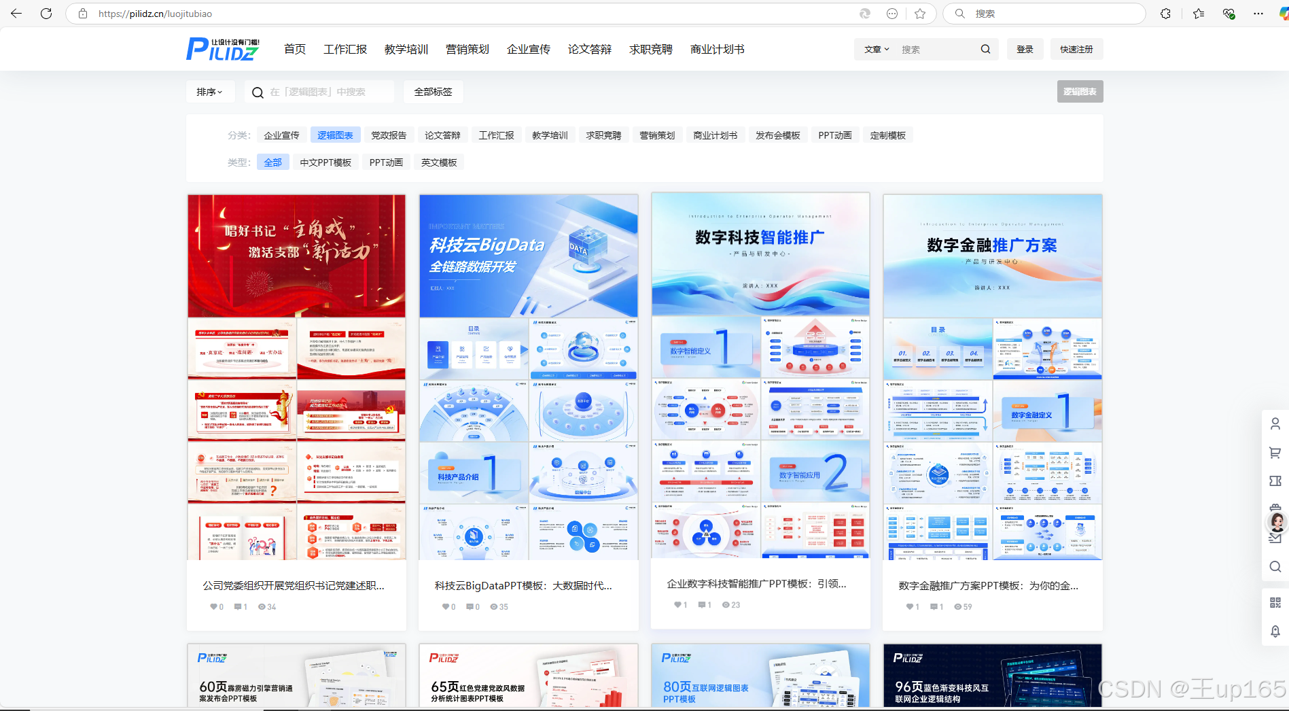Open 工作汇报 navigation menu item
This screenshot has height=711, width=1289.
345,49
